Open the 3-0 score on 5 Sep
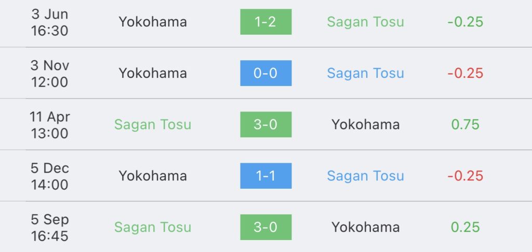 pyautogui.click(x=265, y=227)
